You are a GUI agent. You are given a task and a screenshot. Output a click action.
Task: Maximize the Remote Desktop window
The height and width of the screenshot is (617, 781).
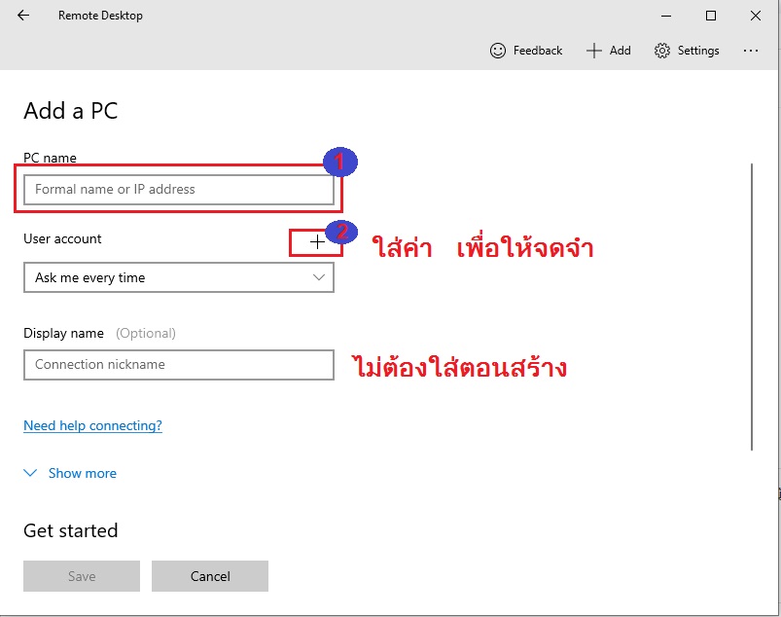coord(711,16)
